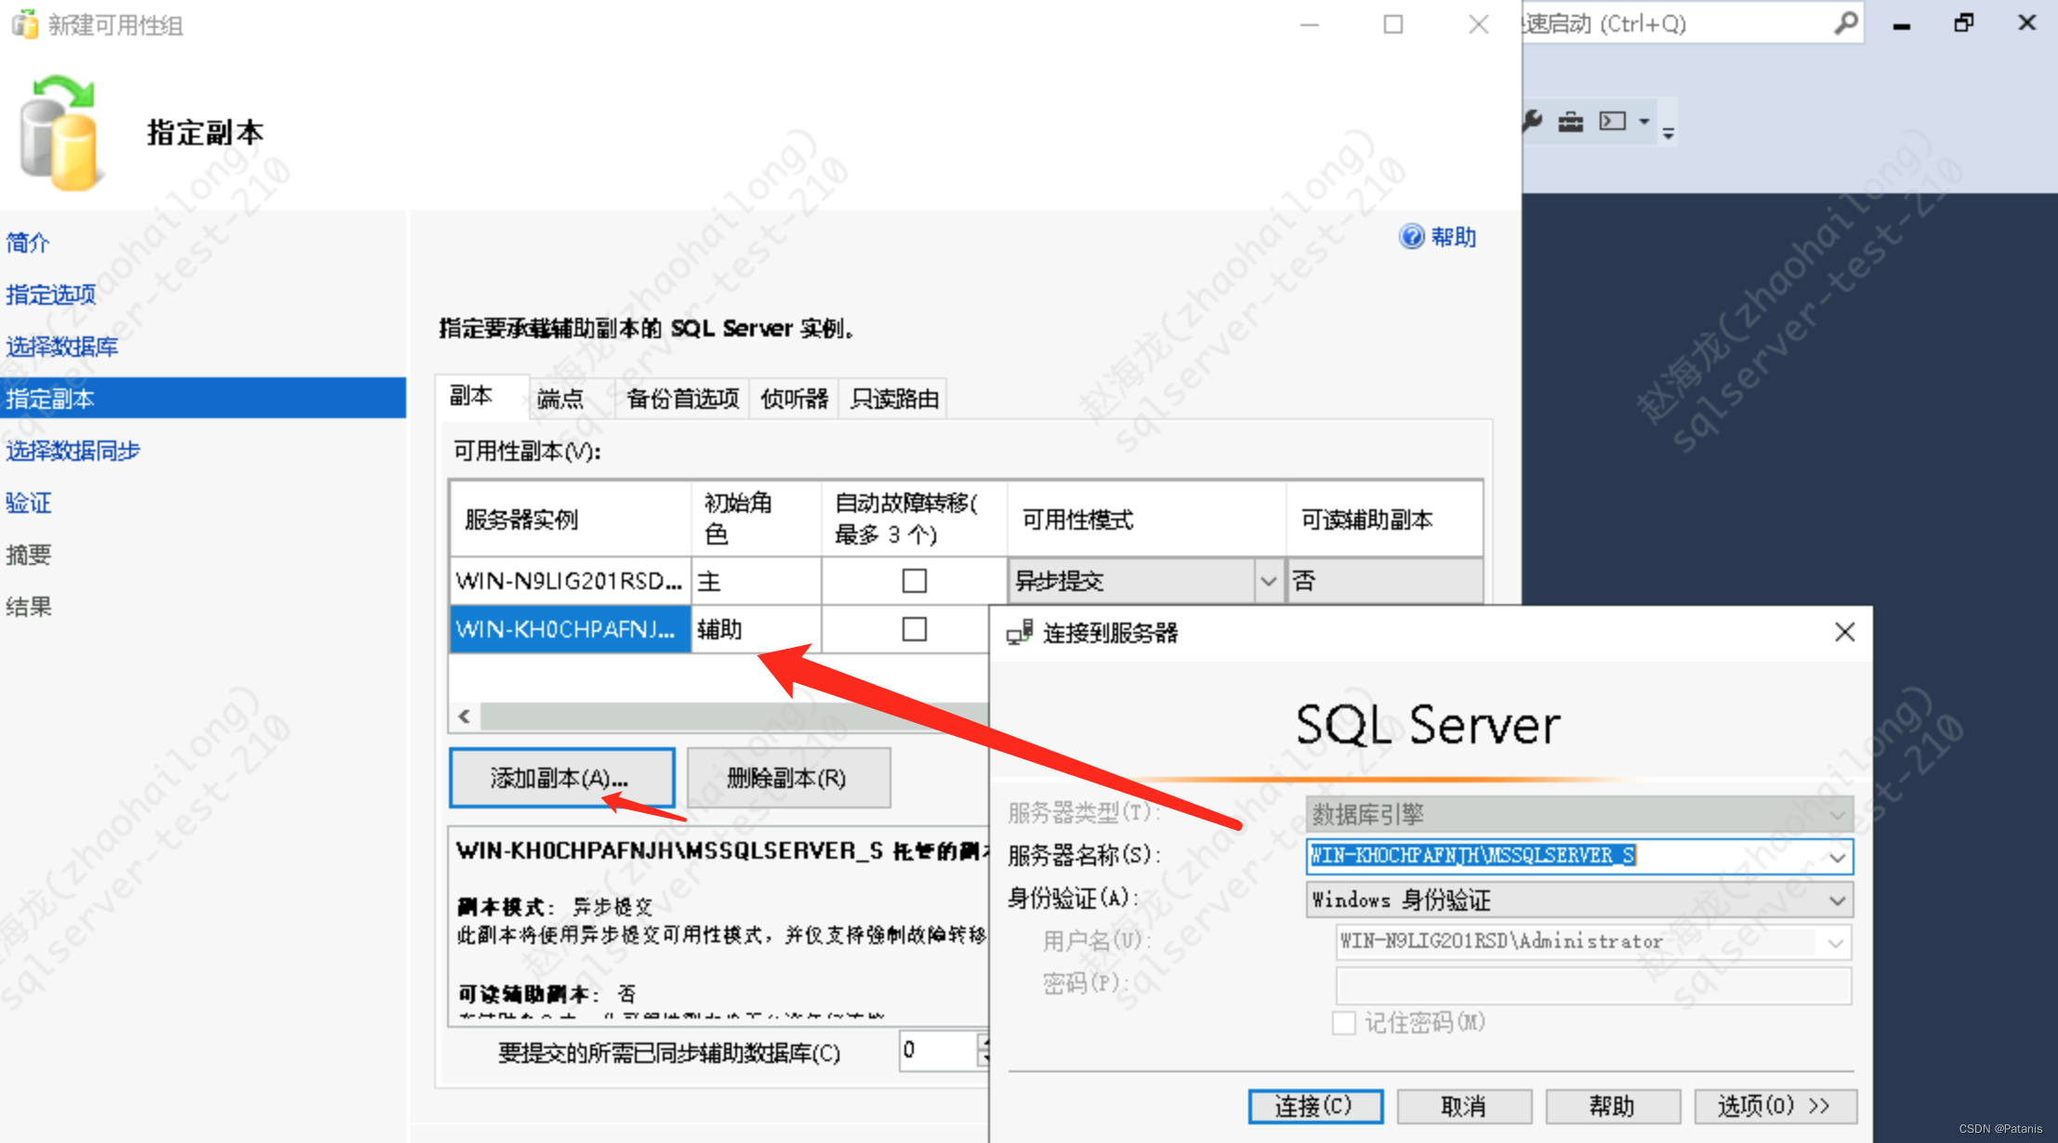The width and height of the screenshot is (2058, 1143).
Task: Close the Connect to Server dialog
Action: [x=1845, y=632]
